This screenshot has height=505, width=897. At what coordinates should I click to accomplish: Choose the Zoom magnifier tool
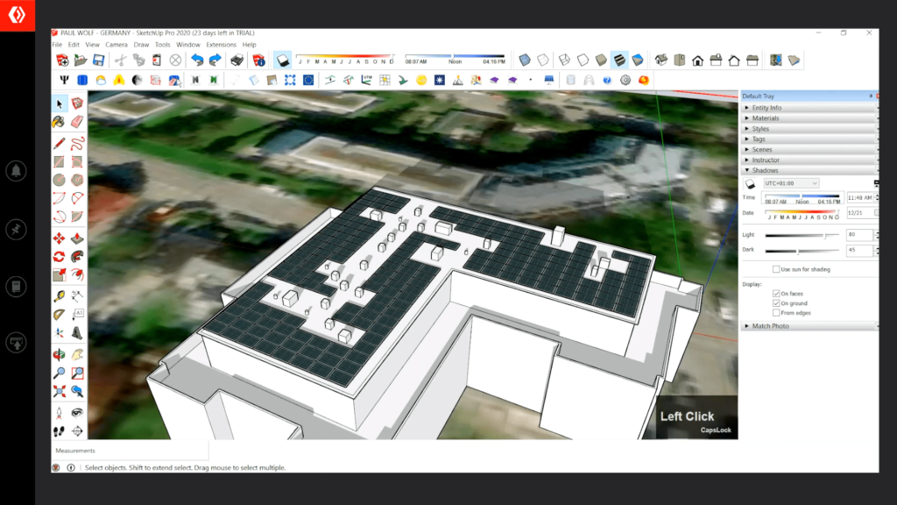pyautogui.click(x=59, y=373)
